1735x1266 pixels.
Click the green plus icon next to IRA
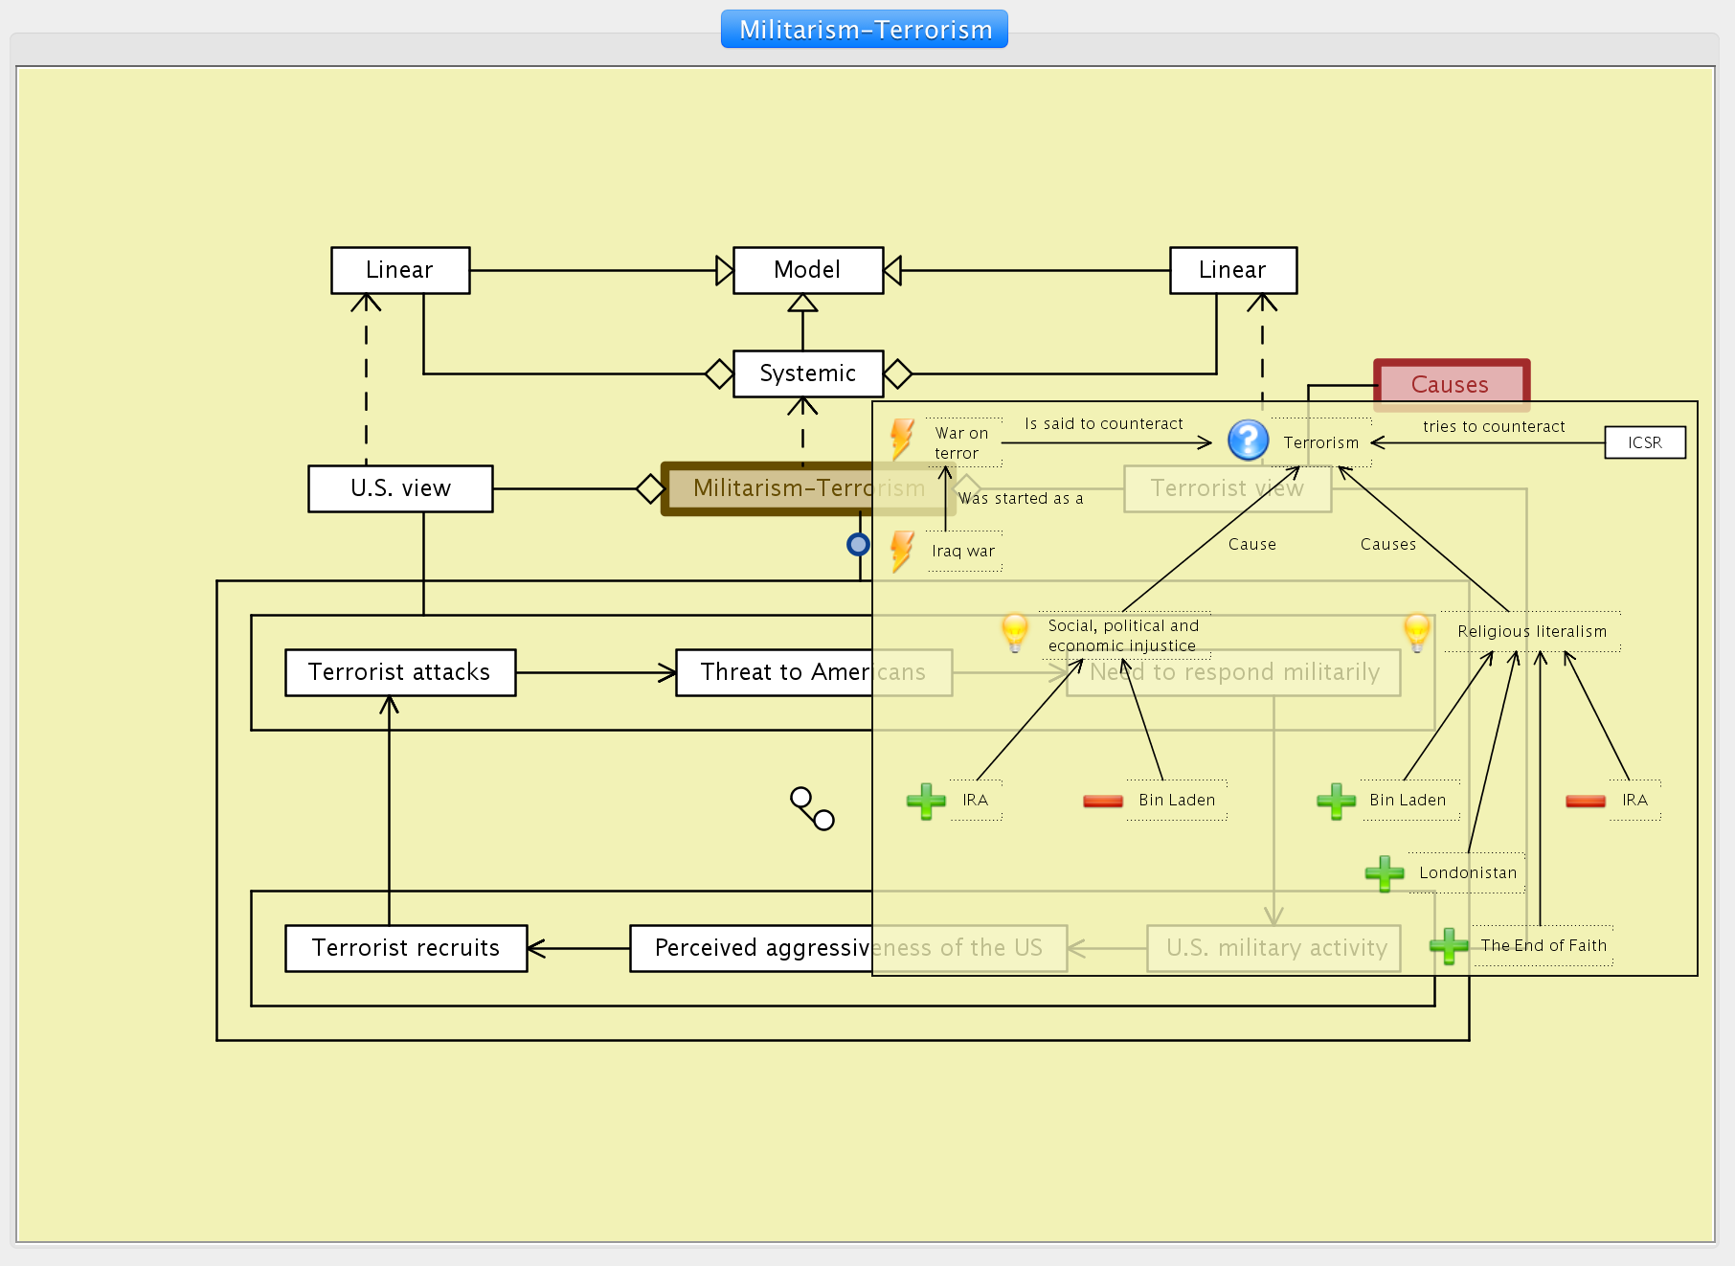[926, 801]
